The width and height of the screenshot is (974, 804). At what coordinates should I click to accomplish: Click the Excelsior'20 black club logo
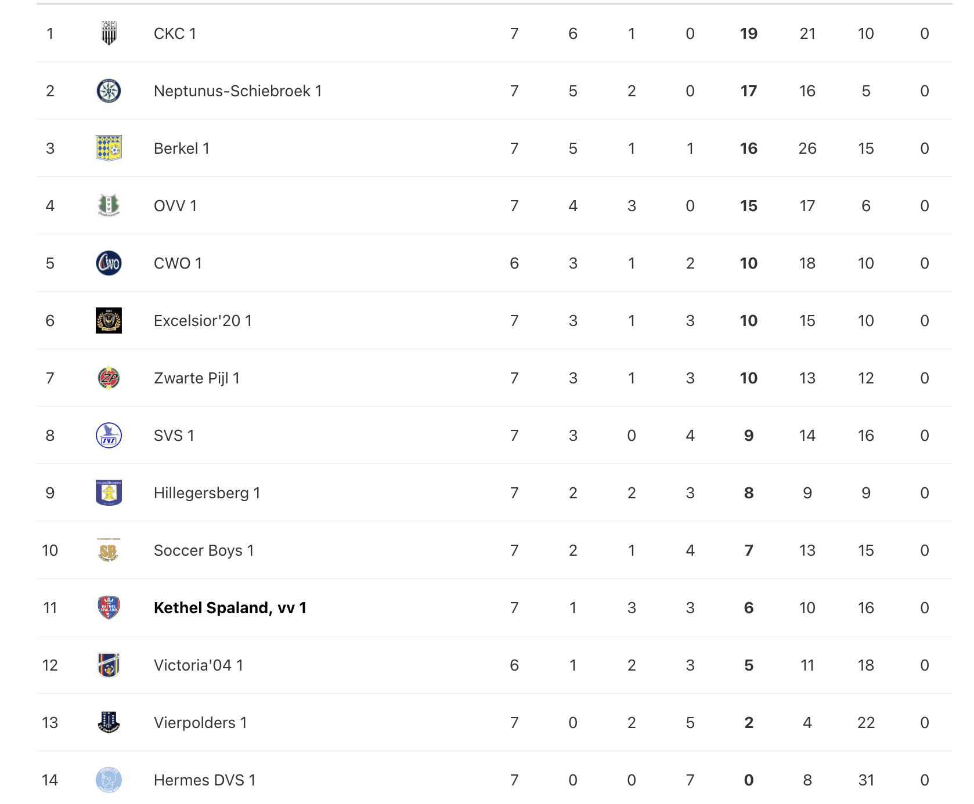(109, 320)
